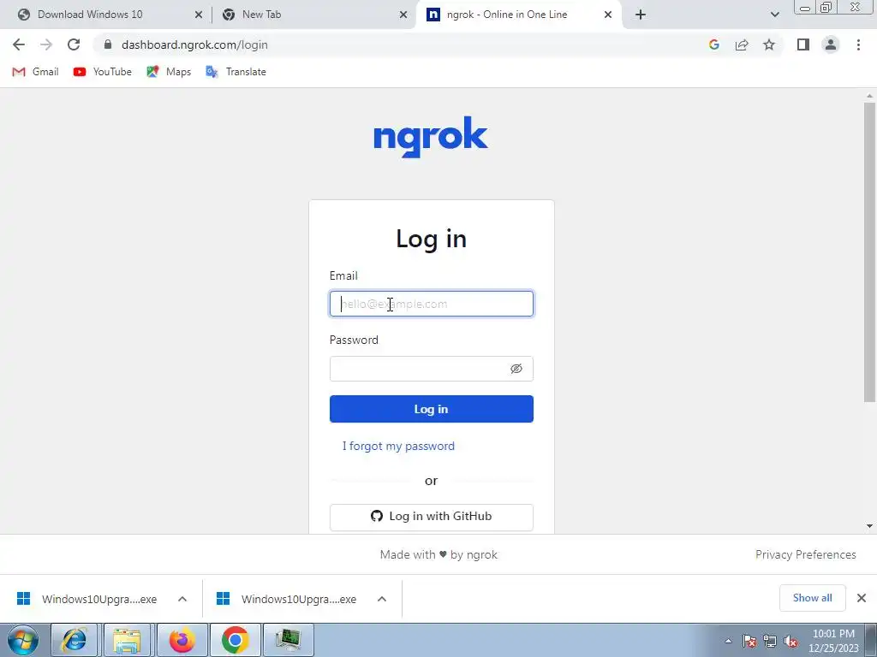Screen dimensions: 877x657
Task: Click the blue Log in button
Action: (432, 409)
